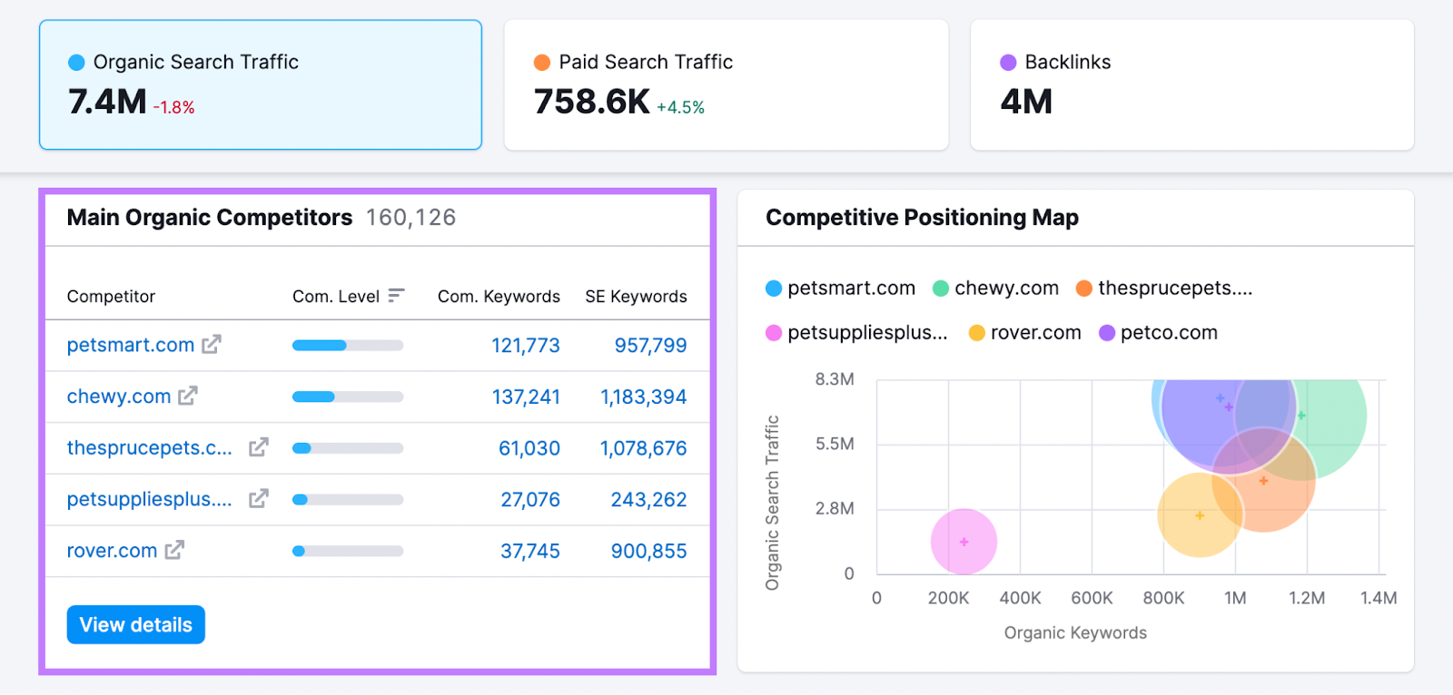The height and width of the screenshot is (695, 1453).
Task: Click external link icon beside petsuppliesplus
Action: pos(259,499)
